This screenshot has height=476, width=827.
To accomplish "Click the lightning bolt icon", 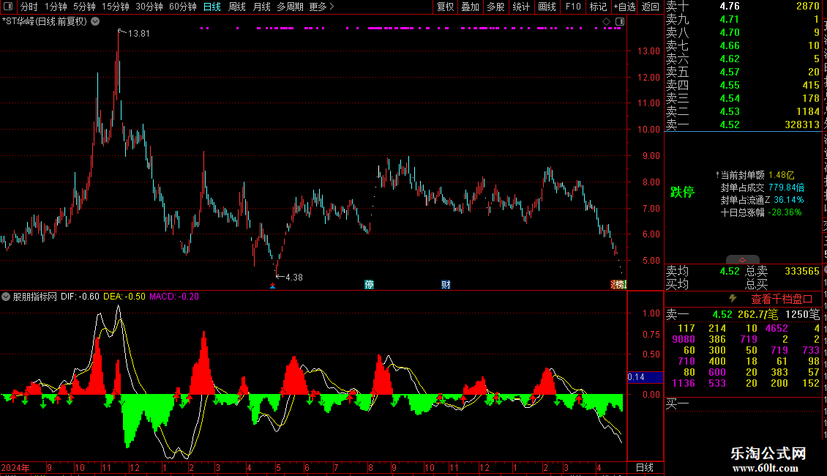I will coord(733,300).
